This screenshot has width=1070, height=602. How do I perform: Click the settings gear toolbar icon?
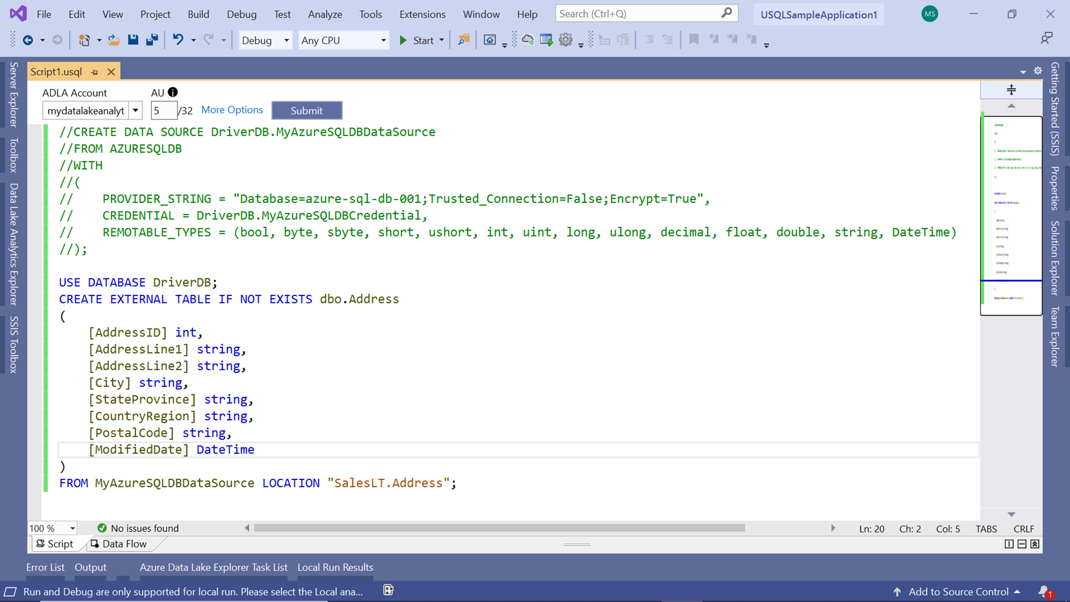coord(565,40)
